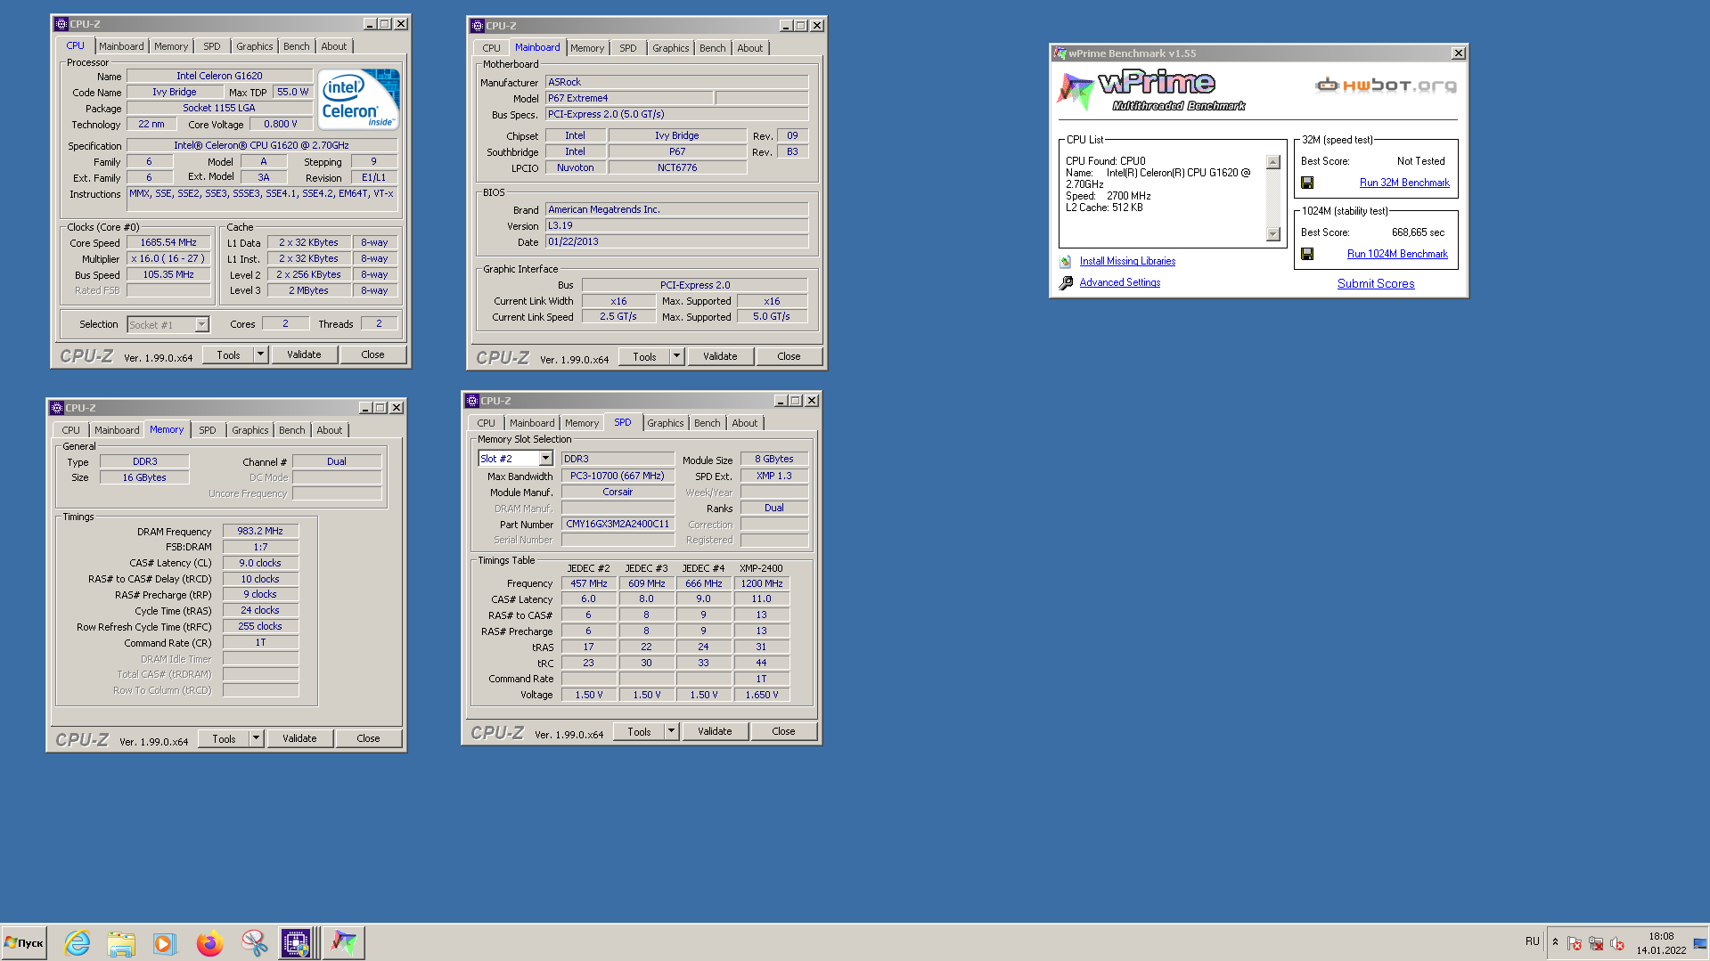Click Validate in the processor window

coord(304,354)
